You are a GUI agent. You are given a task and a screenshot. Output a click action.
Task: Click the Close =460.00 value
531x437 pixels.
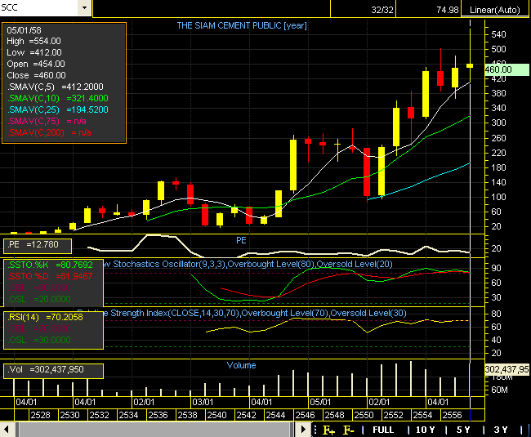point(36,75)
